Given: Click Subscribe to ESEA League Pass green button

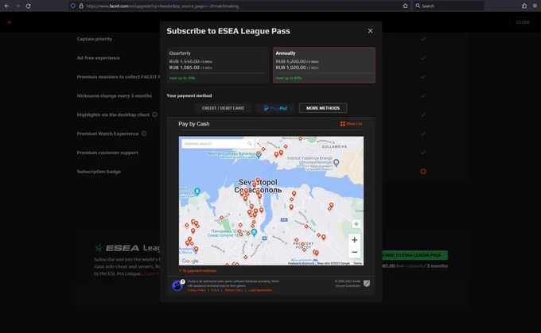Looking at the screenshot, I should click(x=415, y=255).
